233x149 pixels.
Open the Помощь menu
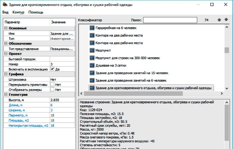pyautogui.click(x=36, y=12)
